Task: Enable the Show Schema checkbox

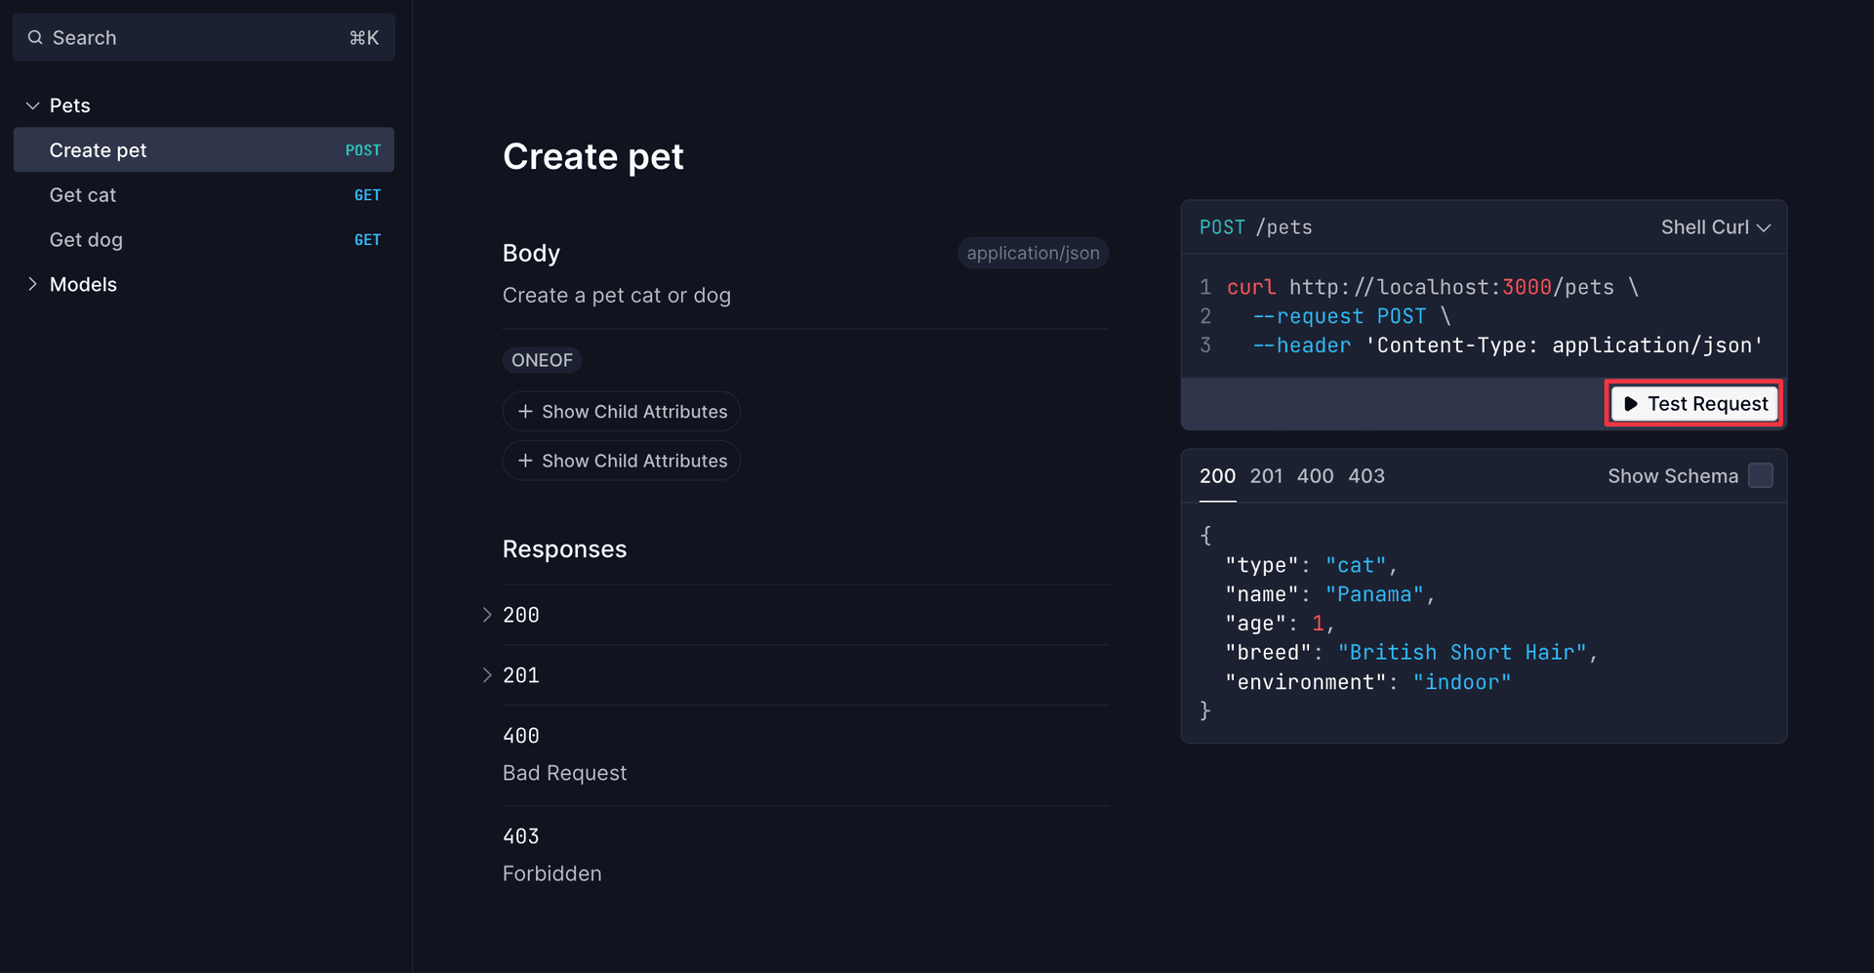Action: point(1760,475)
